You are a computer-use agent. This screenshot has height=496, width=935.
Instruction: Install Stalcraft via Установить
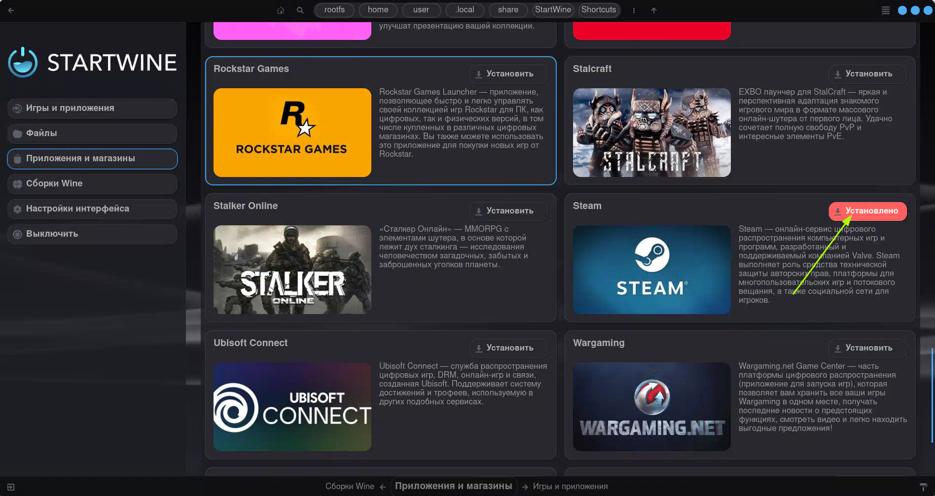click(867, 74)
